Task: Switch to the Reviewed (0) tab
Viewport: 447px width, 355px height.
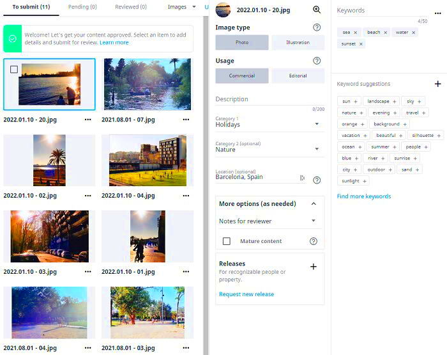Action: 131,7
